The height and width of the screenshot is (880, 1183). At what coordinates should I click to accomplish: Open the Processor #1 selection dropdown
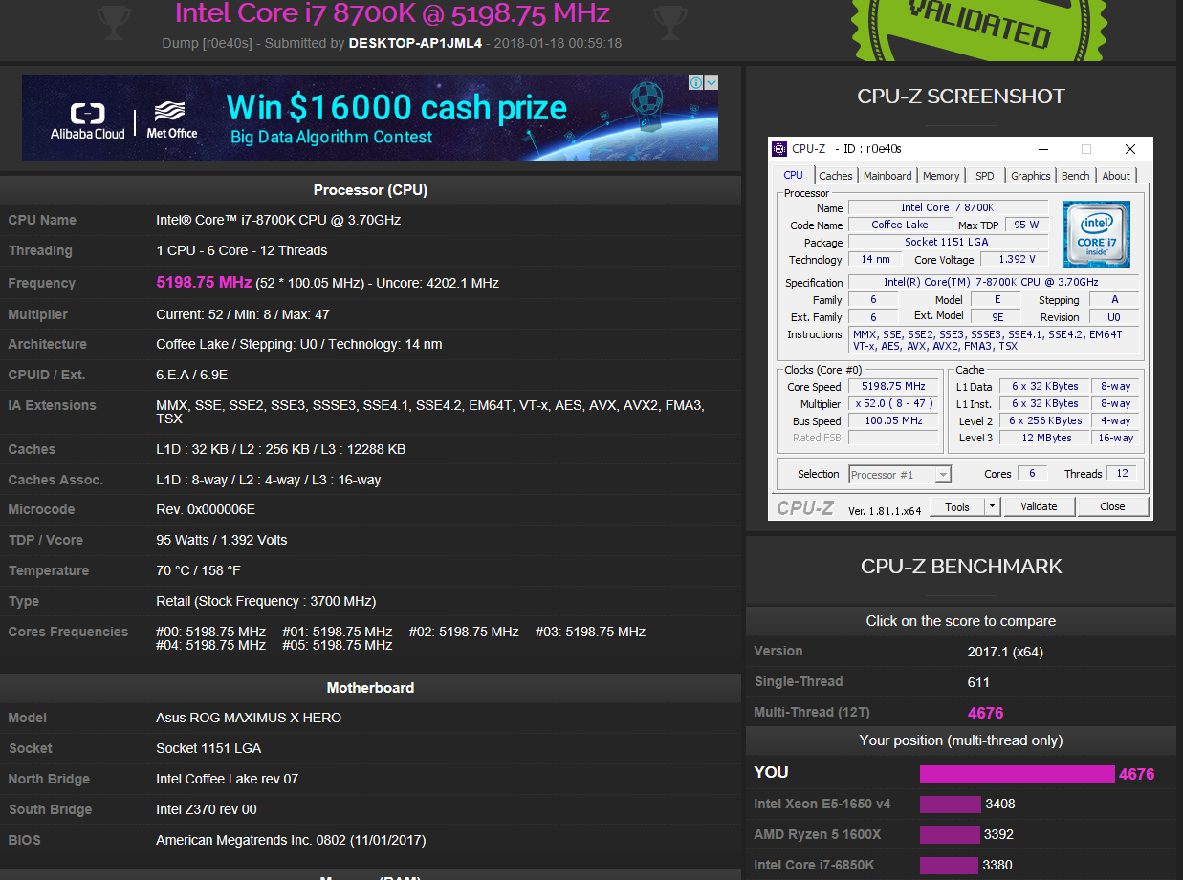(900, 475)
